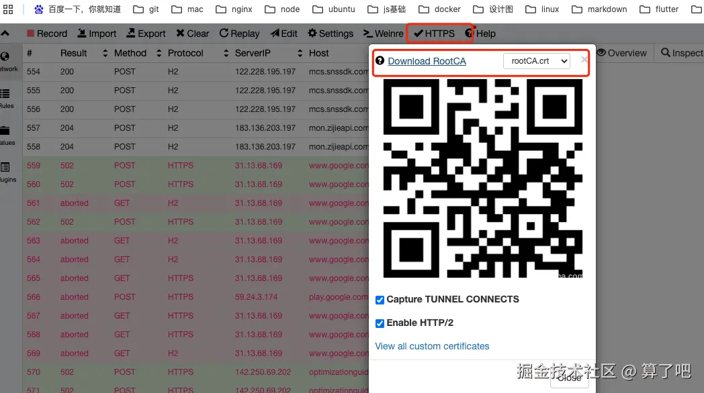Click the help icon beside Download RootCA
704x393 pixels.
(380, 60)
